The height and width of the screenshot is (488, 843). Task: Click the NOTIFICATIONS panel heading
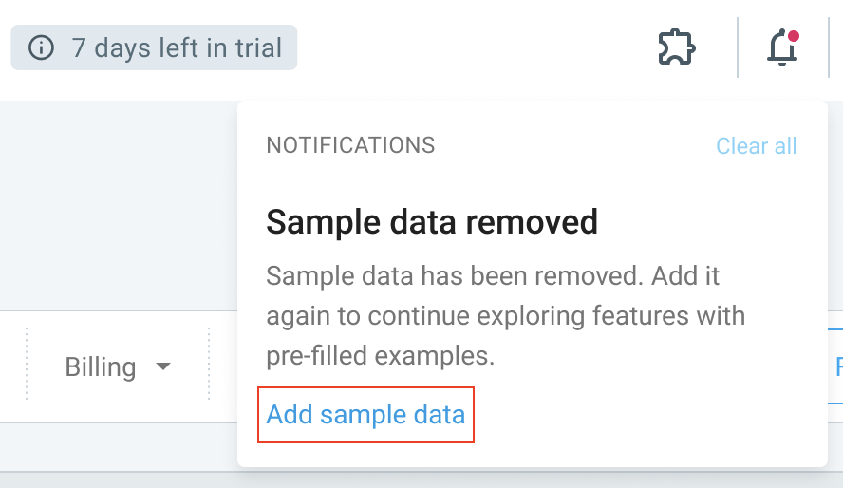coord(350,145)
